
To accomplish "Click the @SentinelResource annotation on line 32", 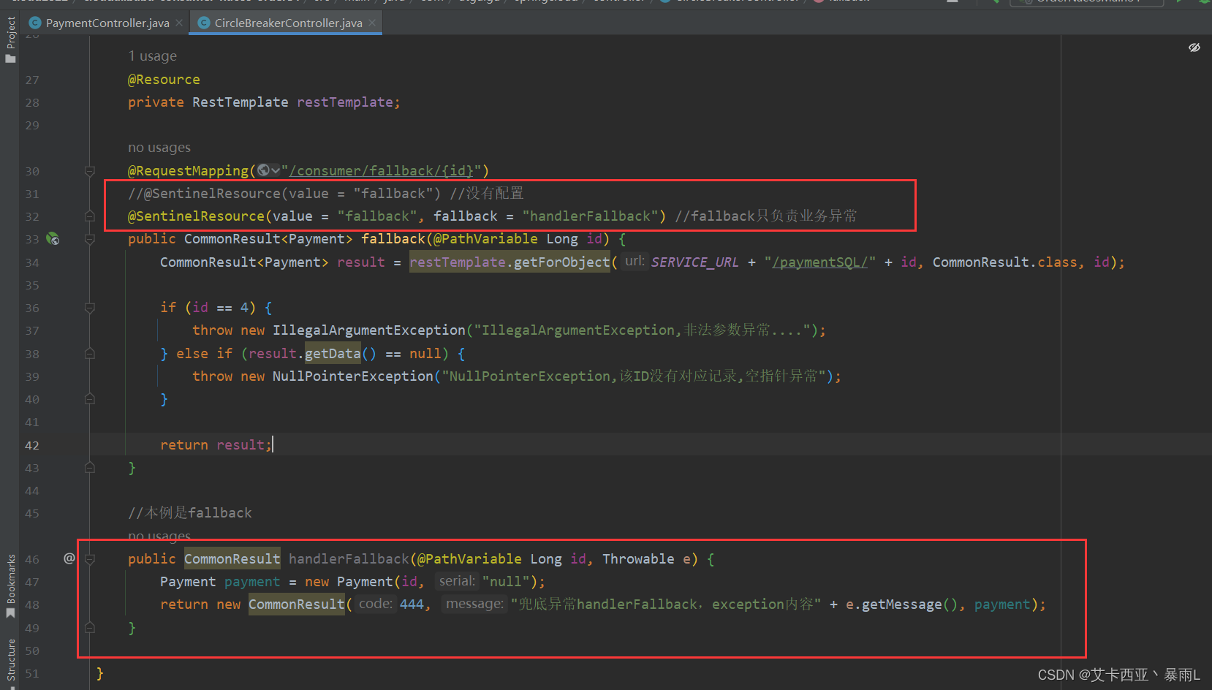I will pos(196,216).
